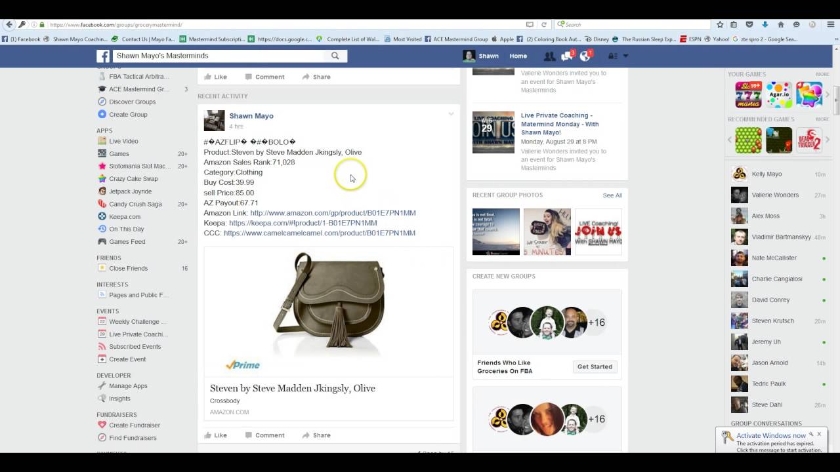
Task: Click the browser web search box
Action: coord(633,24)
